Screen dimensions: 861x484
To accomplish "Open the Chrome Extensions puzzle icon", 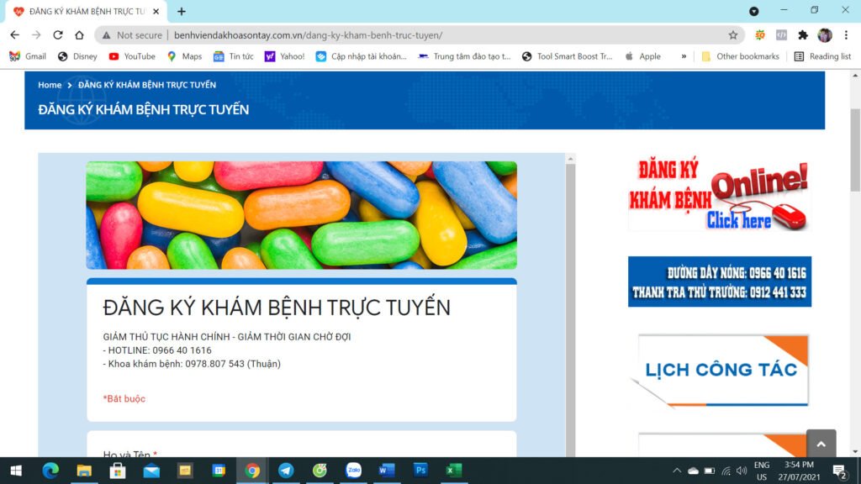I will pos(803,35).
